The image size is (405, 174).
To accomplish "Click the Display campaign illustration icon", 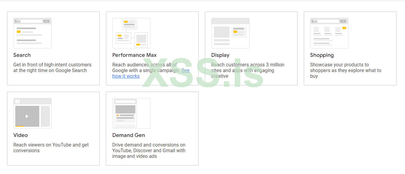I will click(230, 33).
